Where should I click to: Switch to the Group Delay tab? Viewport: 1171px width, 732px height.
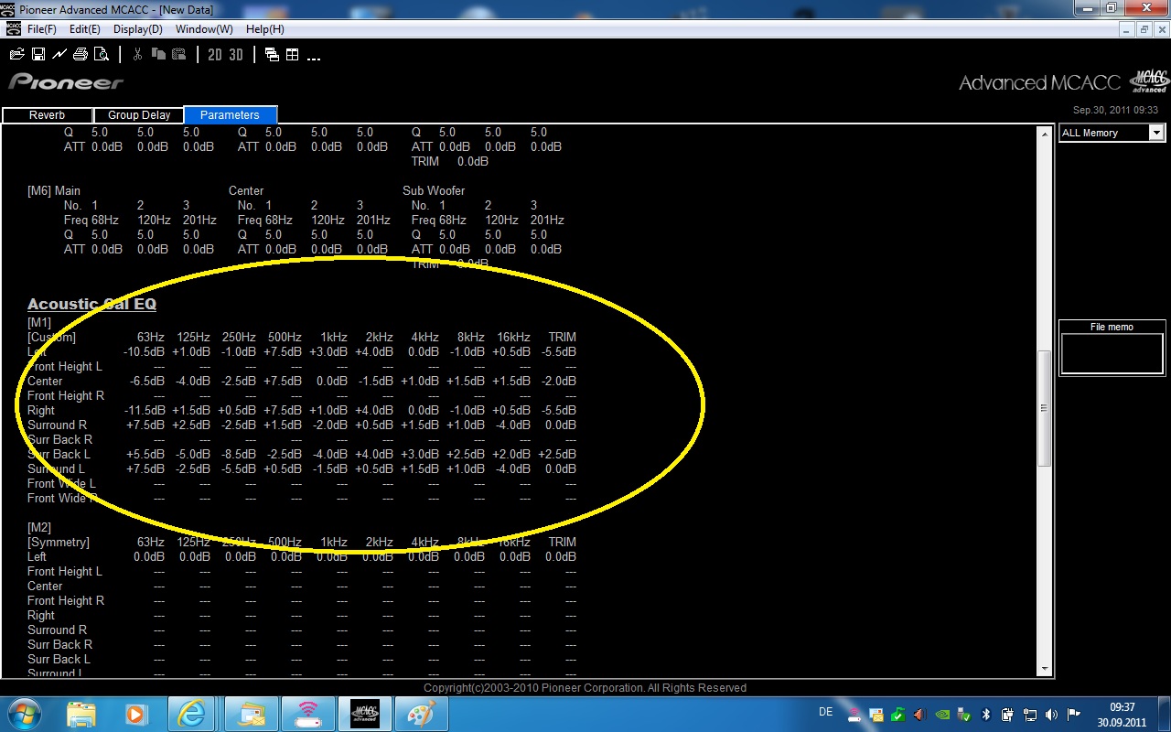[139, 115]
